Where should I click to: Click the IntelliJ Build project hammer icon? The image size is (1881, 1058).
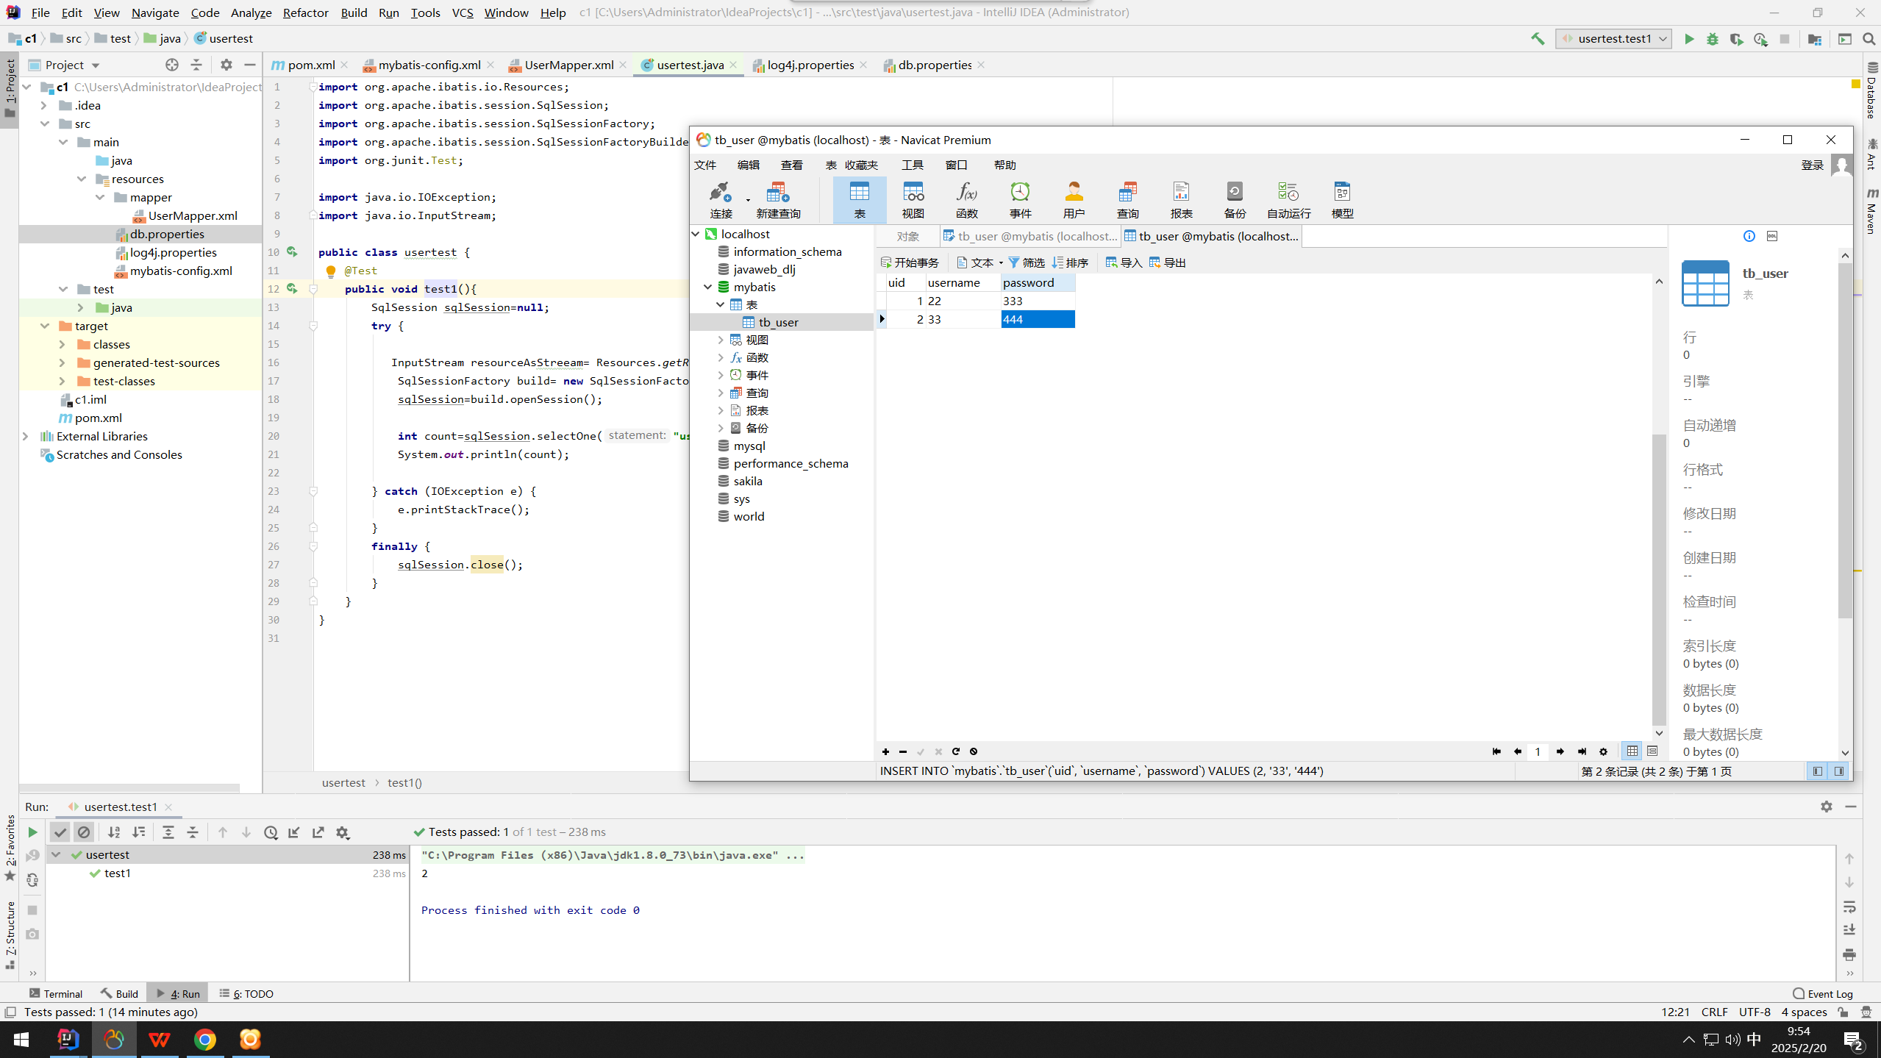pos(1538,39)
